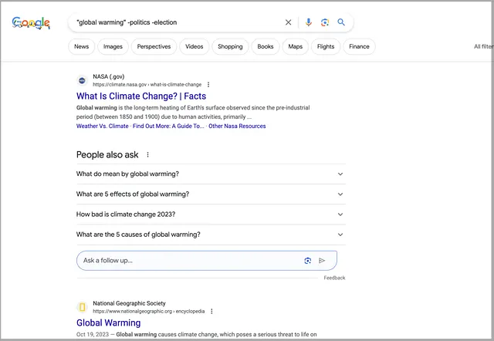
Task: Expand "What are 5 effects of global warming?"
Action: (211, 194)
